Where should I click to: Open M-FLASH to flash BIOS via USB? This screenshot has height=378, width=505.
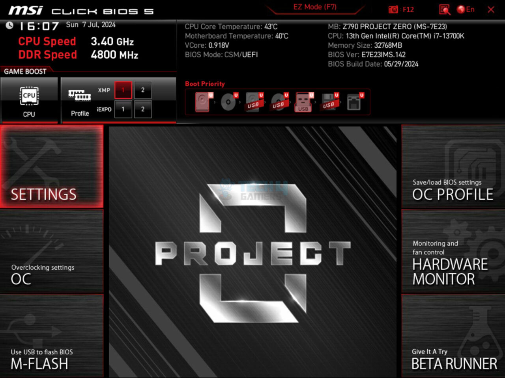pyautogui.click(x=51, y=337)
